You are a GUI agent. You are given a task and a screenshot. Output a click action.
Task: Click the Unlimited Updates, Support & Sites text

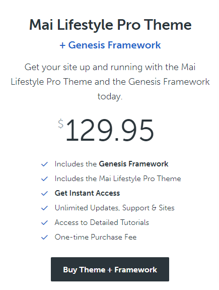point(114,208)
